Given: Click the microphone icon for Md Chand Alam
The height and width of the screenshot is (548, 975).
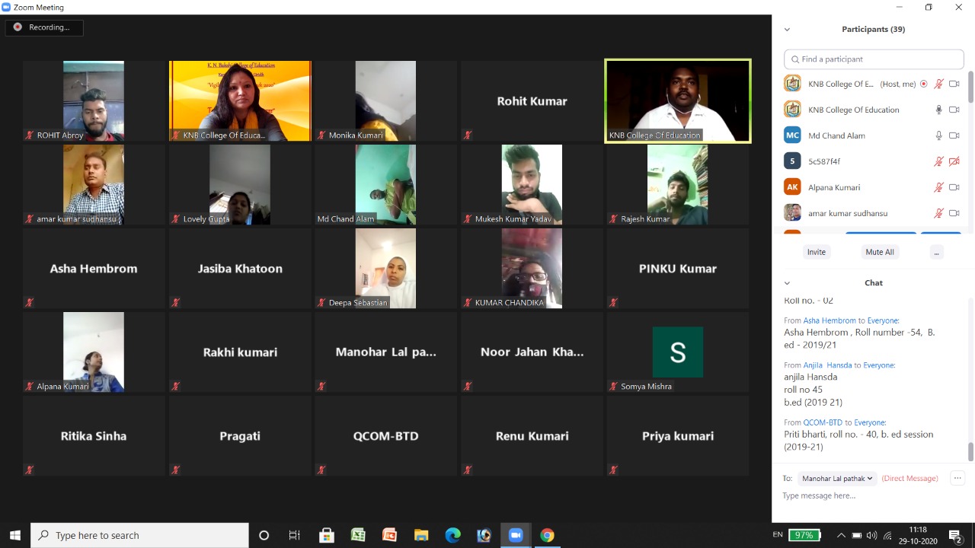Looking at the screenshot, I should point(939,135).
